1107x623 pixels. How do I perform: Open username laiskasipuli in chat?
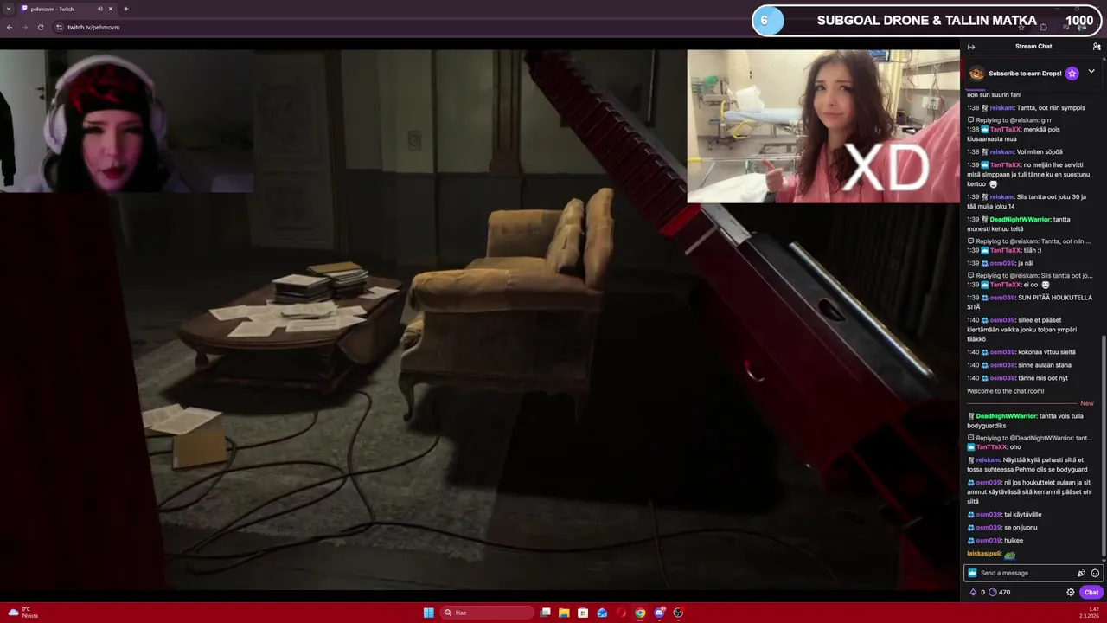coord(984,554)
